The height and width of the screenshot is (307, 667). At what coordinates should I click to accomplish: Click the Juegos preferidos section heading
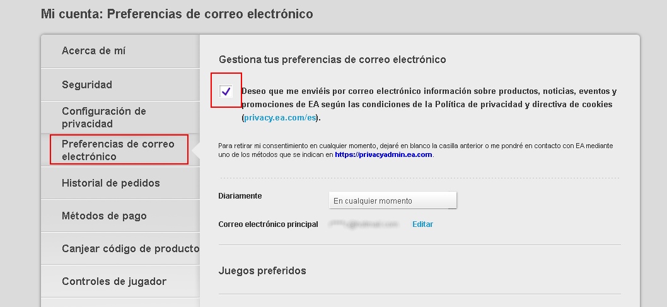262,270
